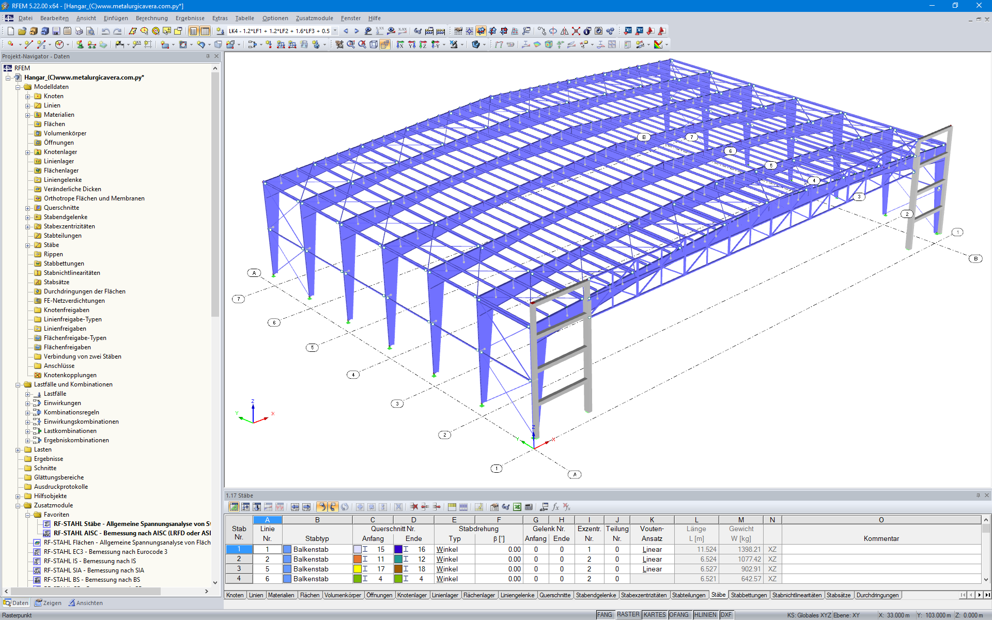Click previous table left-arrow icon
This screenshot has height=620, width=992.
(295, 507)
